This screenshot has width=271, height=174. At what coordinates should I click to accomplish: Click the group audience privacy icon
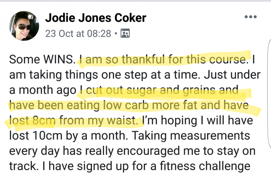point(125,33)
